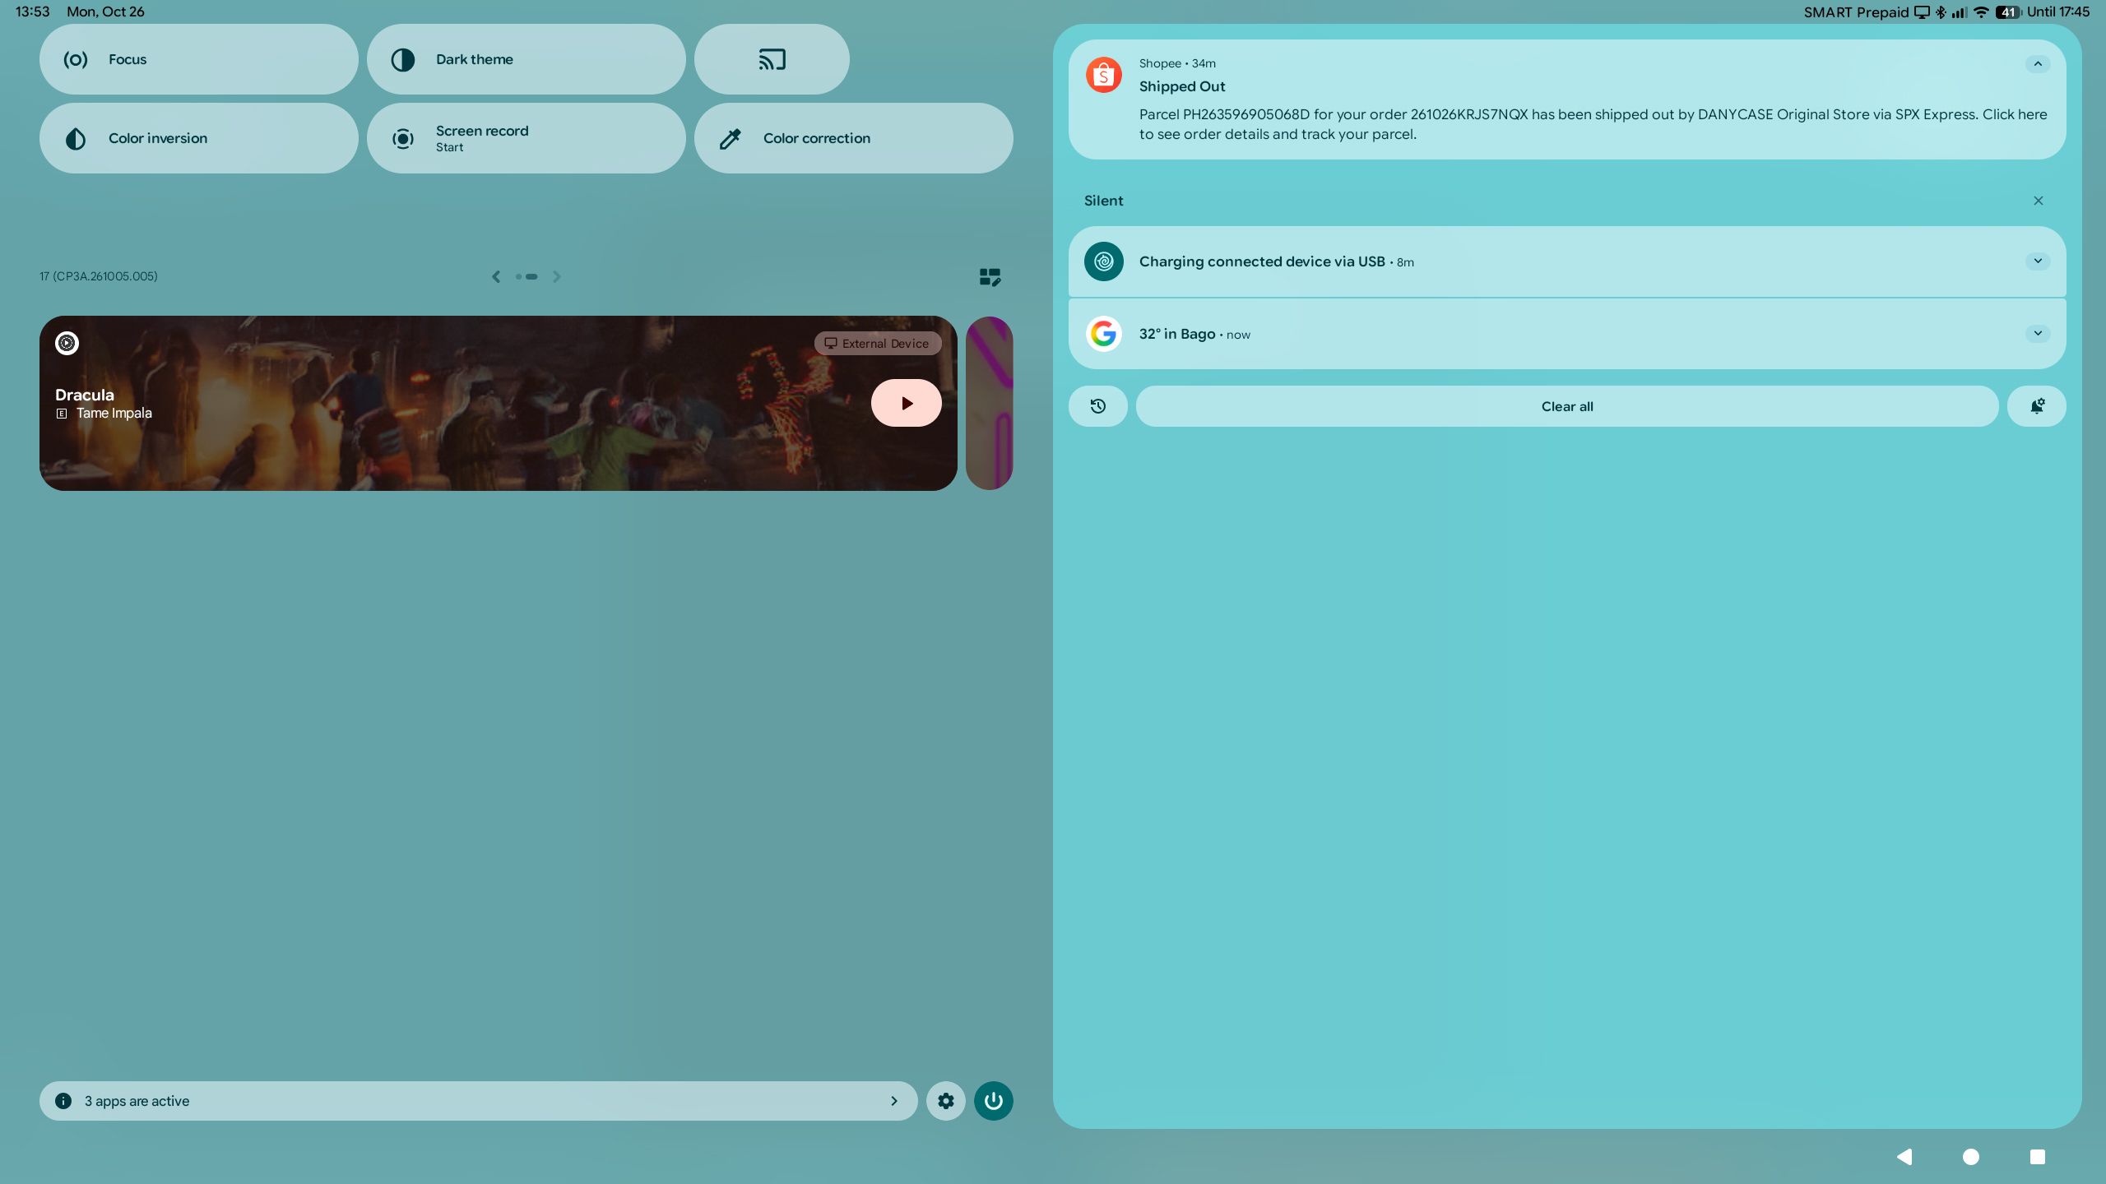Tap the Mon, Oct 26 date
This screenshot has width=2106, height=1184.
[105, 12]
